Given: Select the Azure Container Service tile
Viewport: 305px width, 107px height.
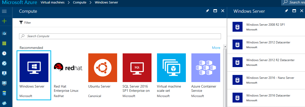Looking at the screenshot, I should [206, 76].
